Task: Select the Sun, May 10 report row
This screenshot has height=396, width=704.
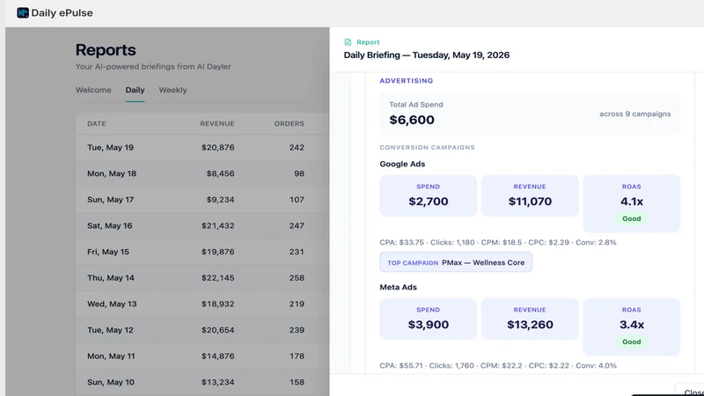Action: point(202,382)
